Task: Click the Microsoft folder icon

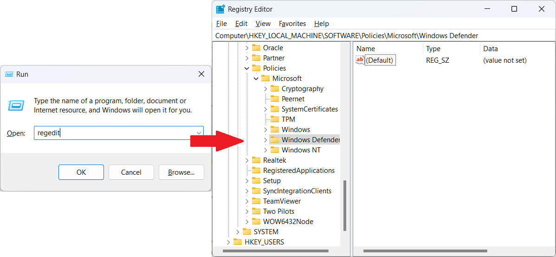Action: (x=265, y=79)
